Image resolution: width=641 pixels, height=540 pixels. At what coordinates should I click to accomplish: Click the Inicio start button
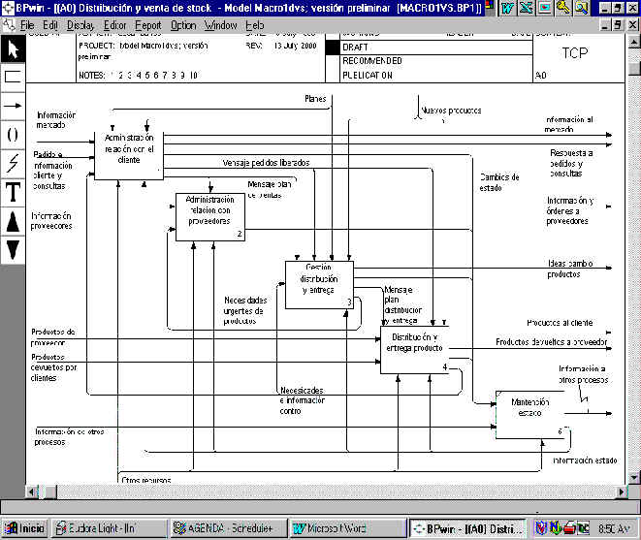click(x=25, y=528)
